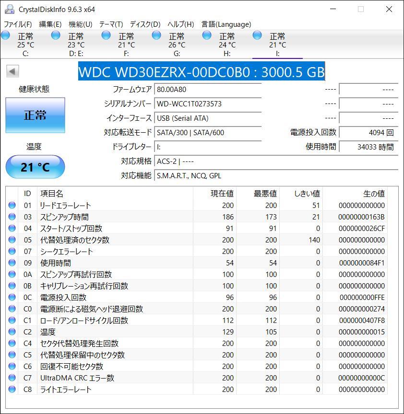This screenshot has height=414, width=404.
Task: Click status orb for attribute 0C row
Action: tap(12, 297)
